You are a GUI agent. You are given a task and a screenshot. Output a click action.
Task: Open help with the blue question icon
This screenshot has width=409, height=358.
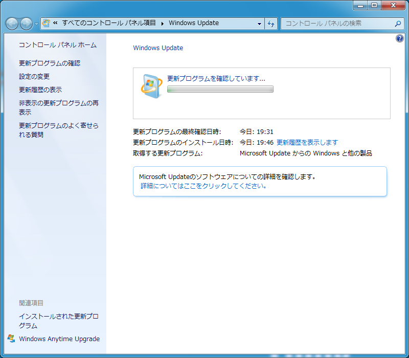400,38
